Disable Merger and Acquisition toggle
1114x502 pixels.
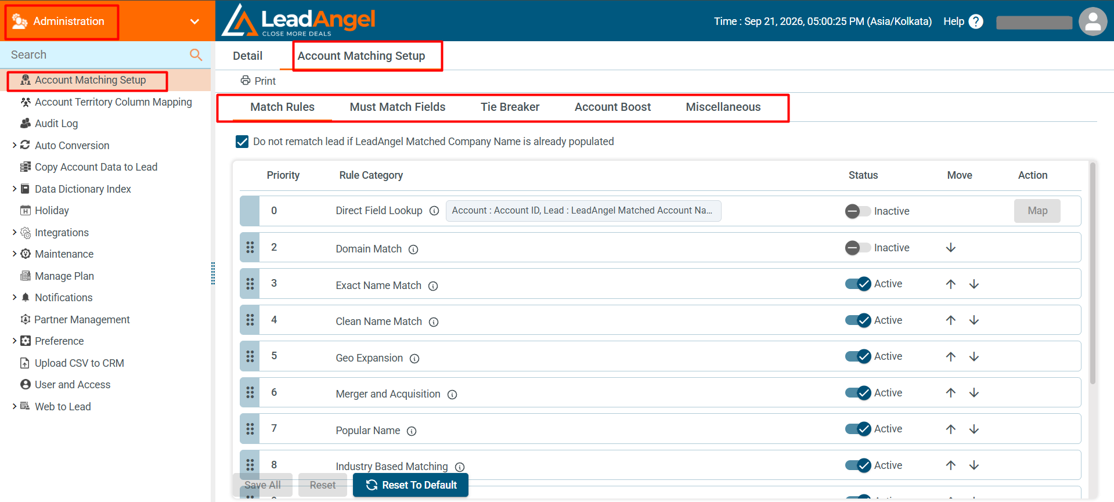(858, 393)
